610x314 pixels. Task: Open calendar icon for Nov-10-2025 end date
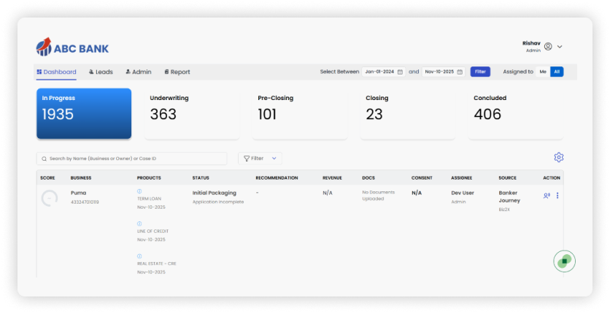[x=460, y=72]
